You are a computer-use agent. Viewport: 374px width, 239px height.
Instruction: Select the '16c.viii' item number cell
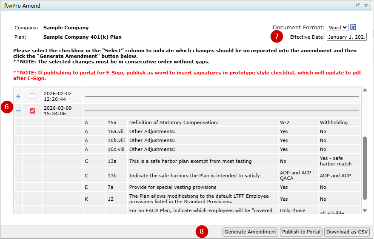pyautogui.click(x=117, y=149)
